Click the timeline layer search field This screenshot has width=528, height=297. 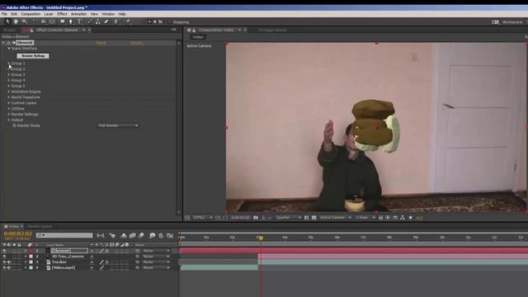64,235
